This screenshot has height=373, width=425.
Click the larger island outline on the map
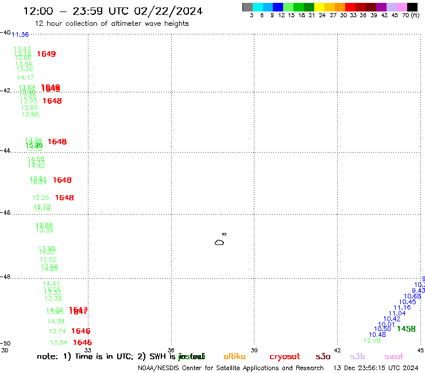click(x=219, y=242)
